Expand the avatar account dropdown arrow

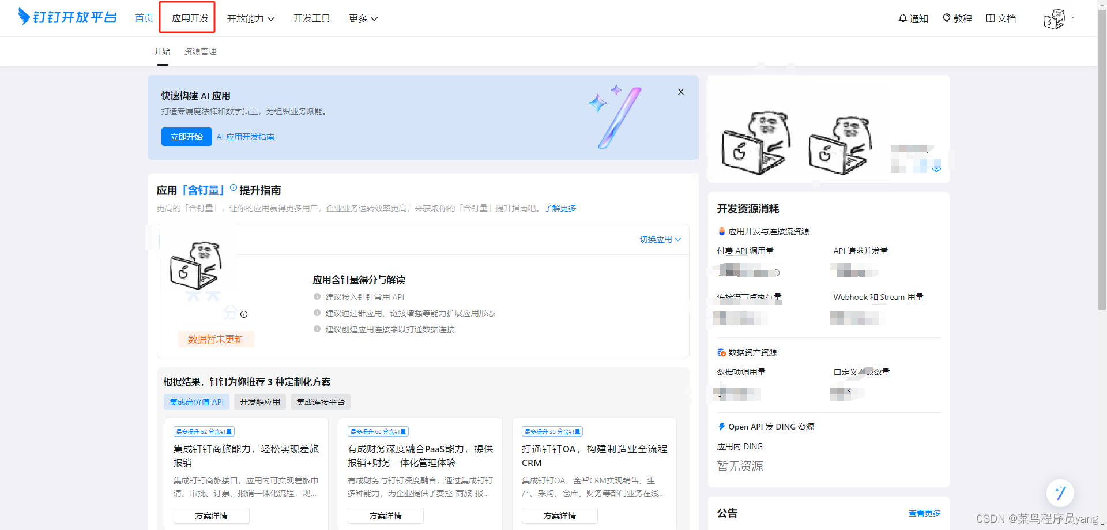coord(1072,18)
